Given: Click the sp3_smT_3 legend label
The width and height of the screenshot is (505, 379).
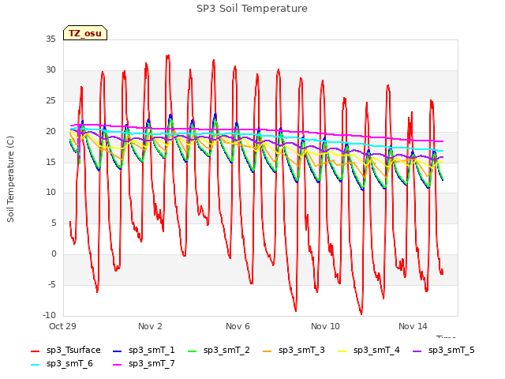Looking at the screenshot, I should (x=301, y=350).
